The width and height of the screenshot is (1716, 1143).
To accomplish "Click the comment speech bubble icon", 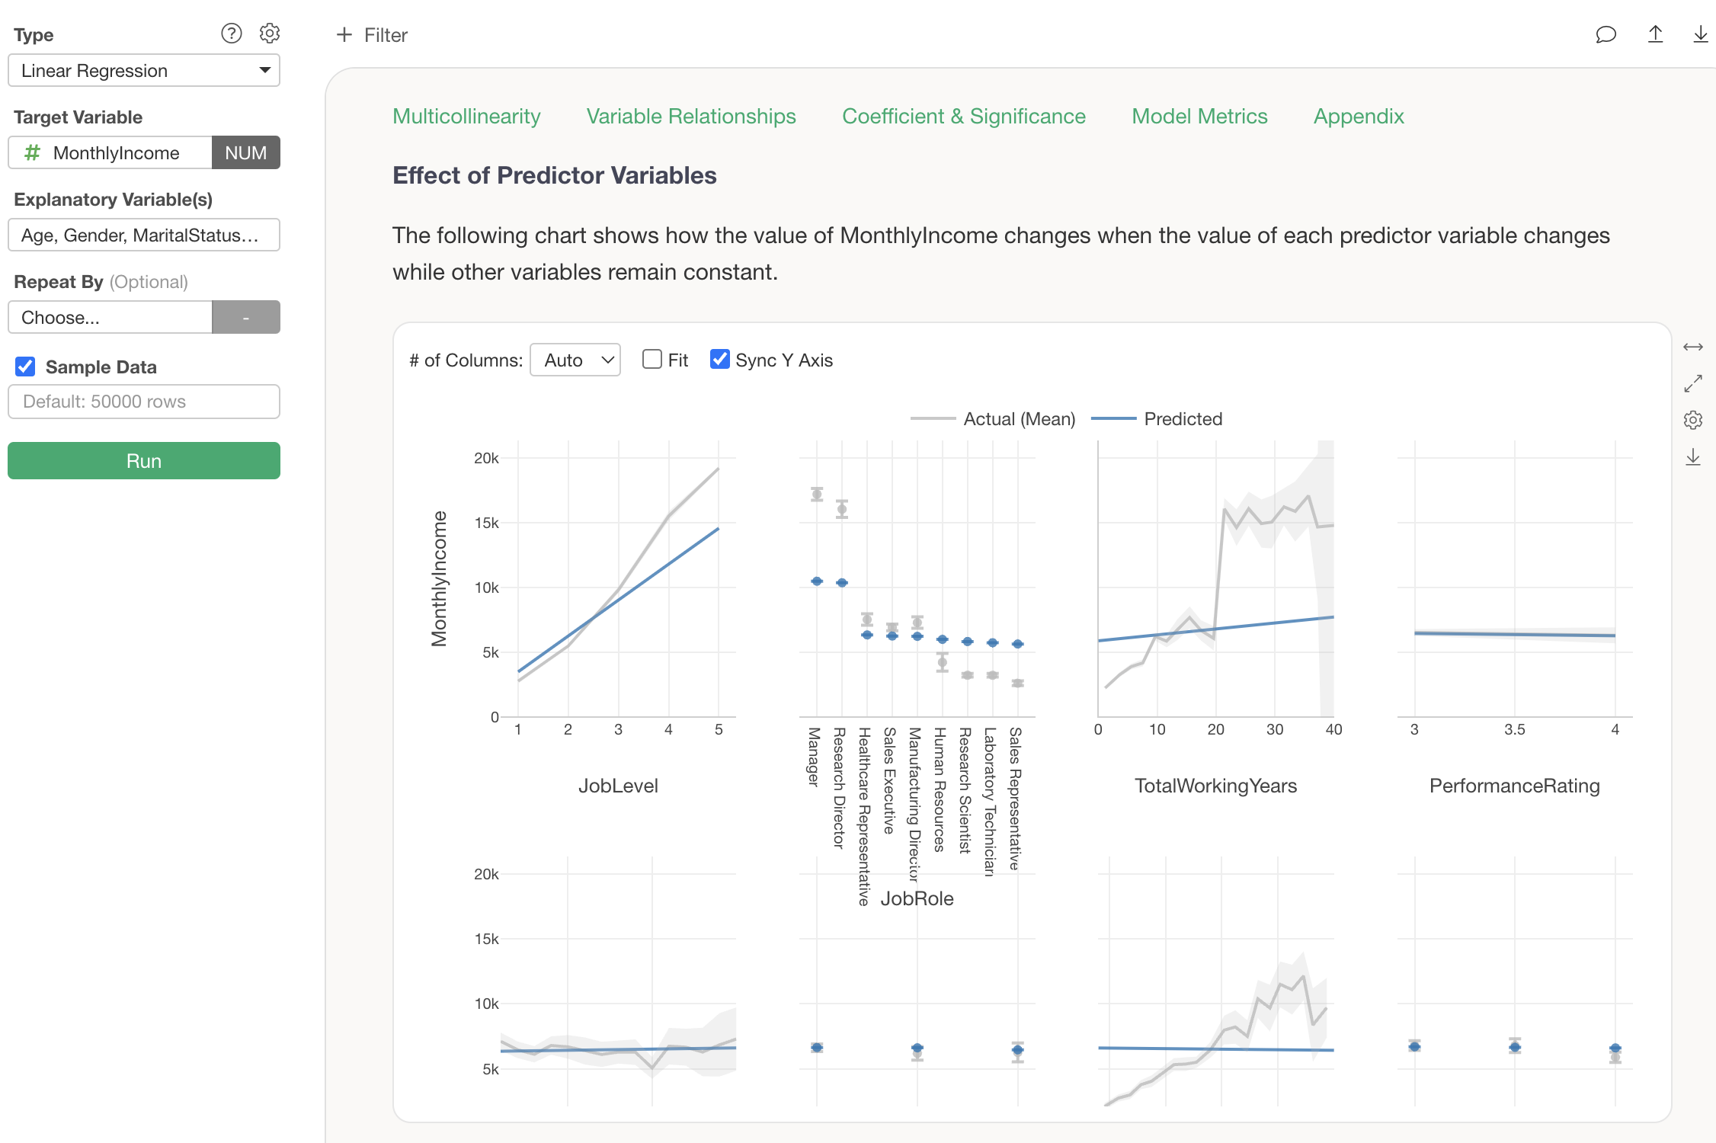I will point(1606,35).
